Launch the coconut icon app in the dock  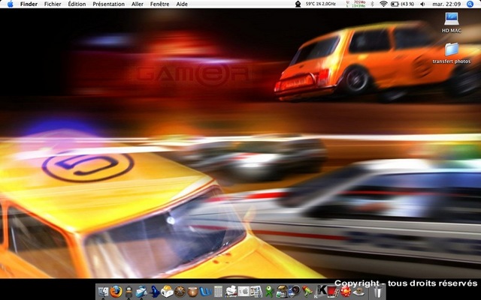(192, 292)
